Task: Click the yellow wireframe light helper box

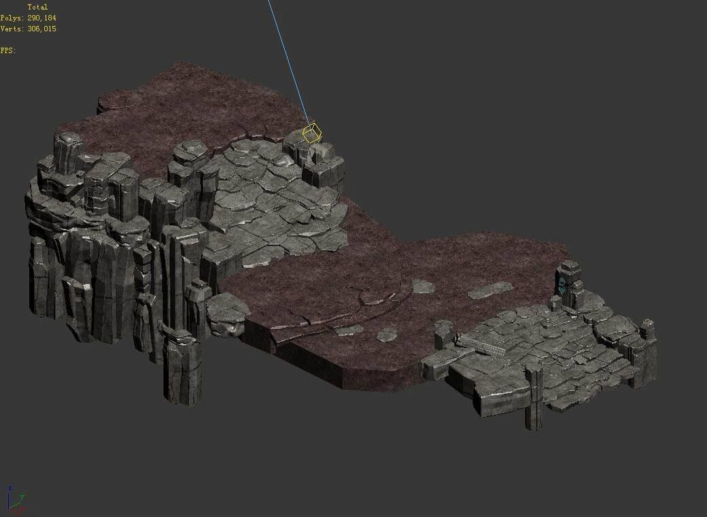Action: coord(311,134)
